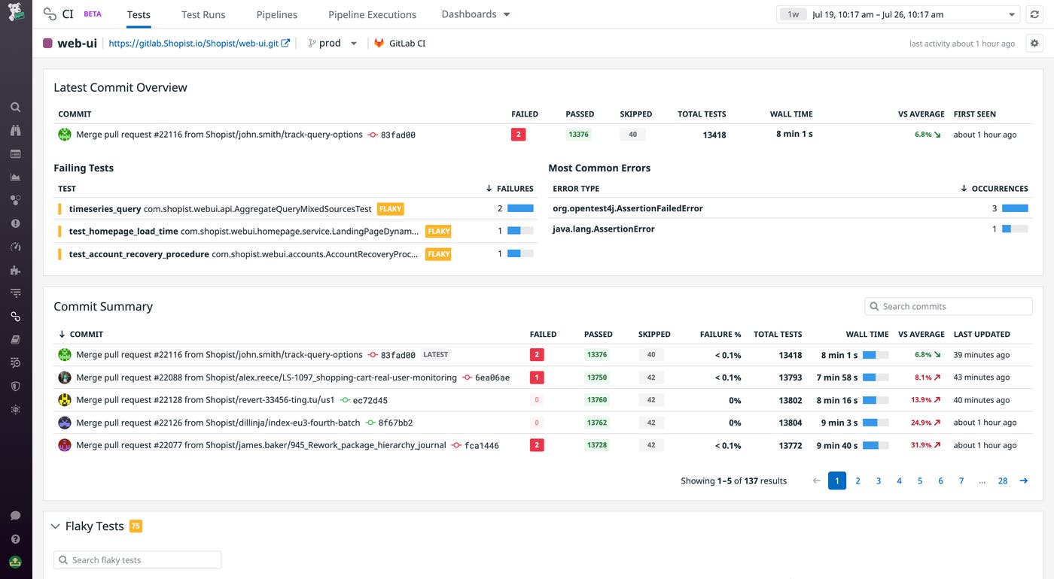
Task: Click the next page arrow in pagination
Action: [x=1024, y=481]
